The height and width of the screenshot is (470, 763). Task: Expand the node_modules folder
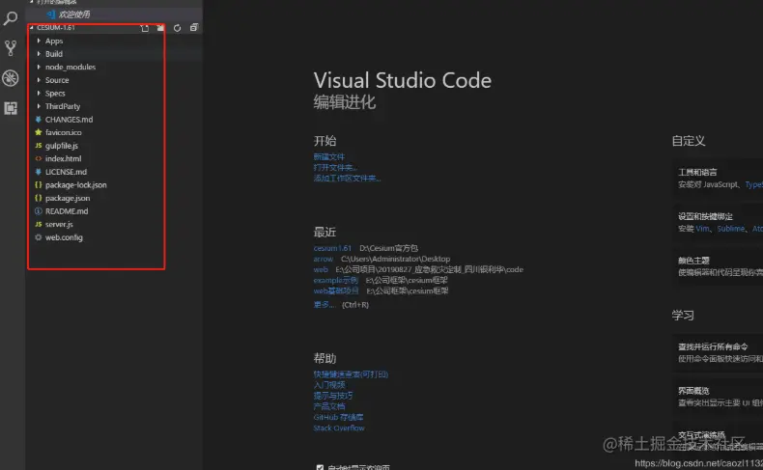coord(71,67)
